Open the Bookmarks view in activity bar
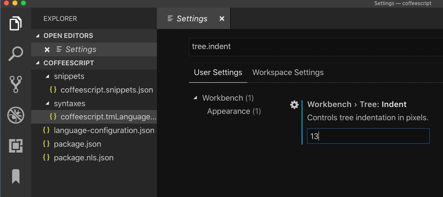The image size is (443, 197). click(x=15, y=177)
